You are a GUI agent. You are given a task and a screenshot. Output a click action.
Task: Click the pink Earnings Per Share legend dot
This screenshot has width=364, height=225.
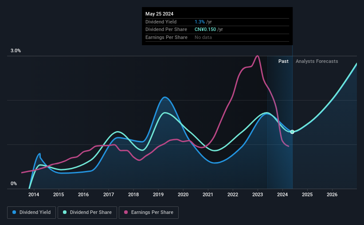(x=126, y=212)
